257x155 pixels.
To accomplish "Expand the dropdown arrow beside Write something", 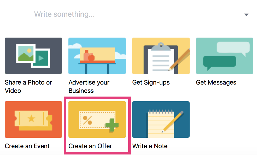I will [x=246, y=15].
